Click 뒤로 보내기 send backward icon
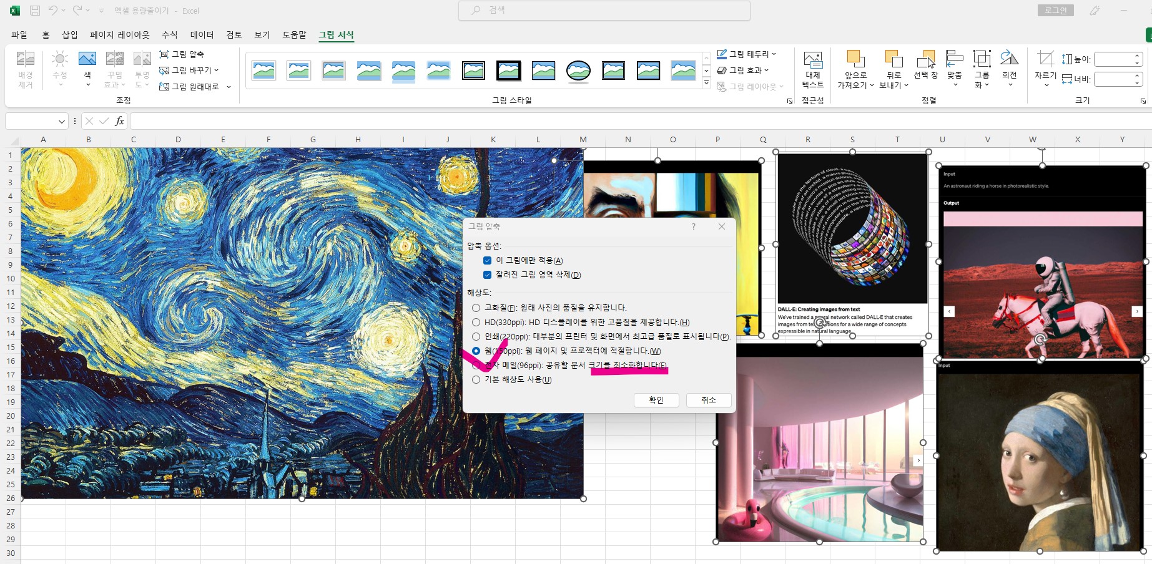Image resolution: width=1152 pixels, height=564 pixels. [894, 59]
